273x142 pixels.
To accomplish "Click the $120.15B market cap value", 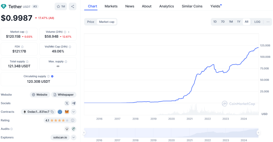I will click(13, 37).
